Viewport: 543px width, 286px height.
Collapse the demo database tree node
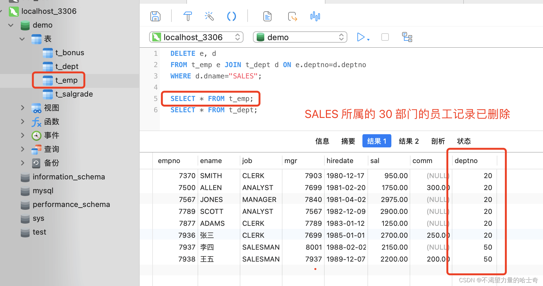point(11,25)
